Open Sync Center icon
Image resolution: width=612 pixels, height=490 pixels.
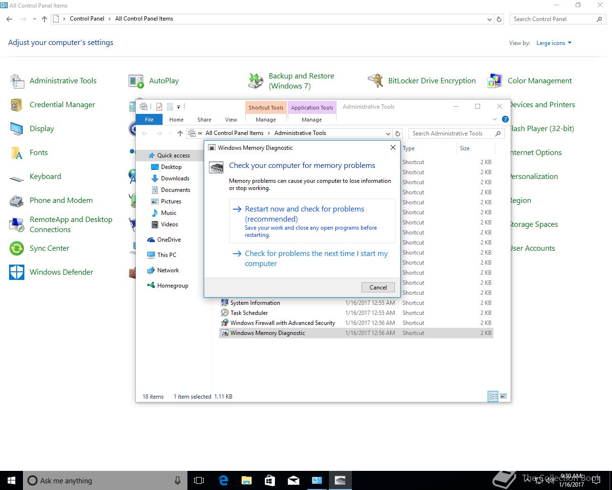17,248
